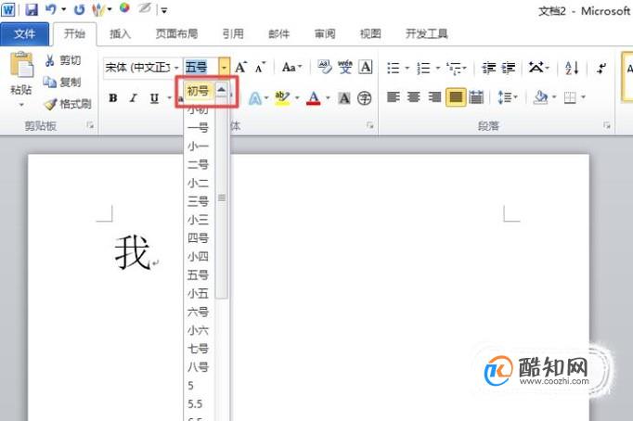This screenshot has height=421, width=633.
Task: Pick font color red A
Action: (x=314, y=98)
